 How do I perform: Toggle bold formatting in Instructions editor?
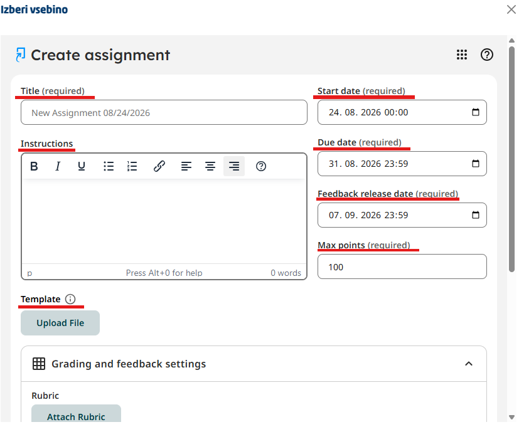(x=34, y=166)
